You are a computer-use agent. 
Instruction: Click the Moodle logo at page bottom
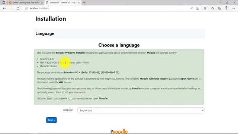(x=119, y=131)
